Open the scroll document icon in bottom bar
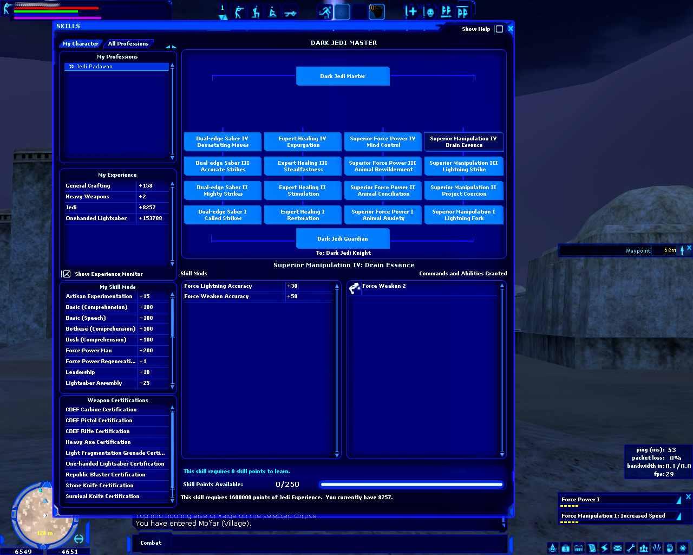 pos(591,548)
